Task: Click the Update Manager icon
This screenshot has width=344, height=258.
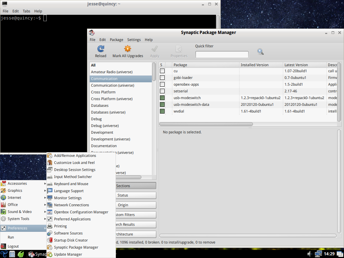Action: [50, 254]
